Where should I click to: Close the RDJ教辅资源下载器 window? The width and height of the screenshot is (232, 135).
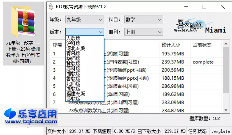223,7
